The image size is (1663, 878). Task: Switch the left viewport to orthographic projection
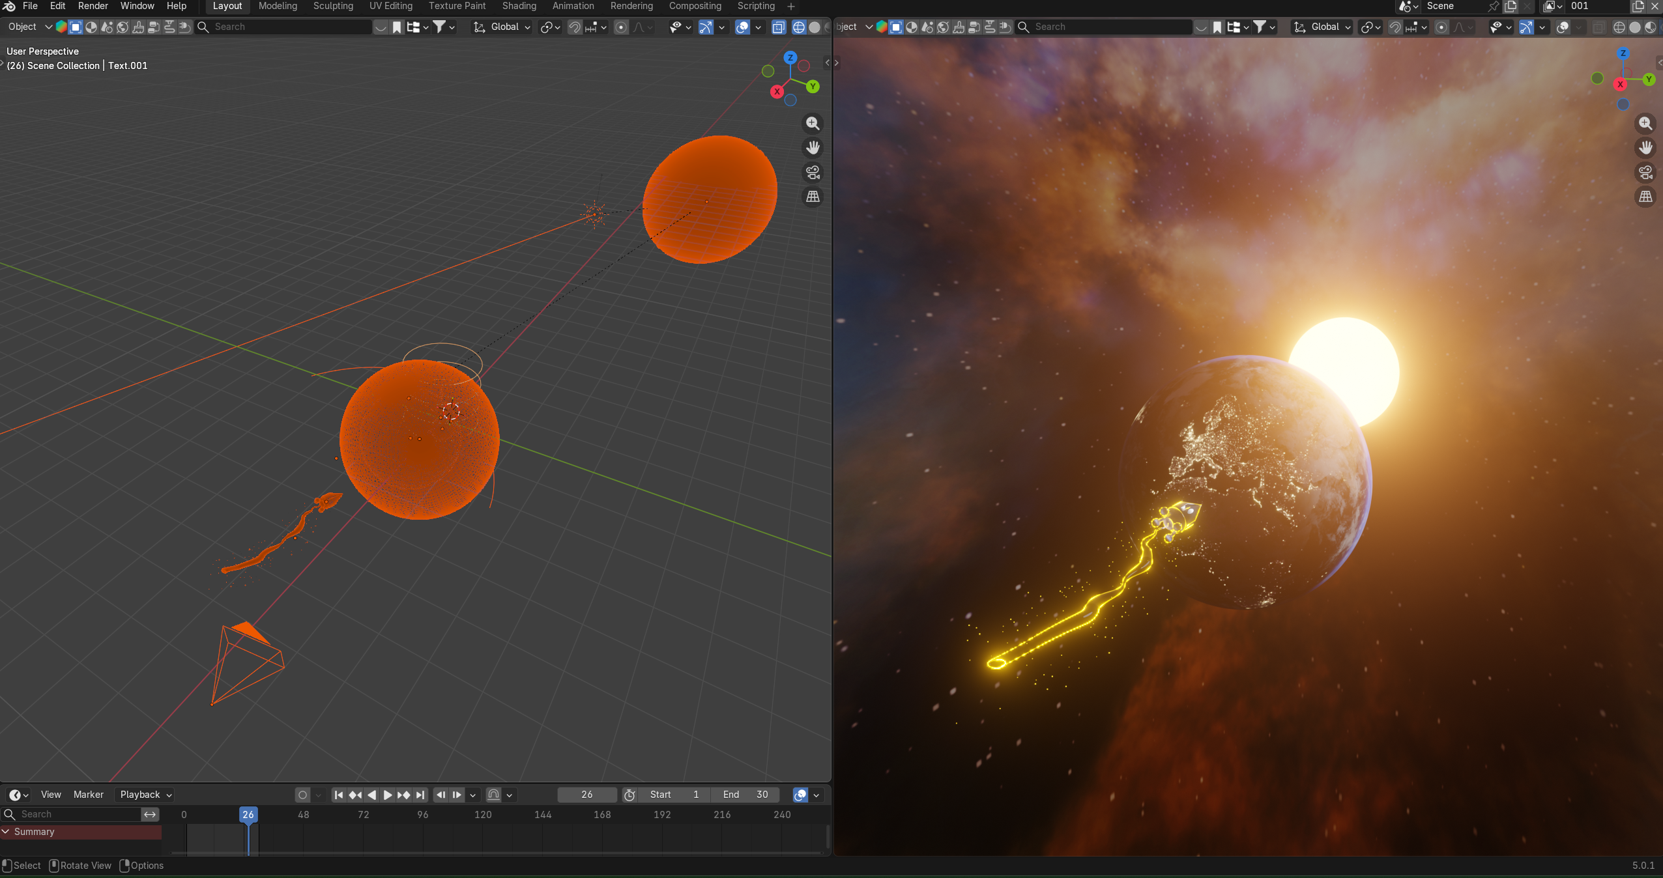813,197
